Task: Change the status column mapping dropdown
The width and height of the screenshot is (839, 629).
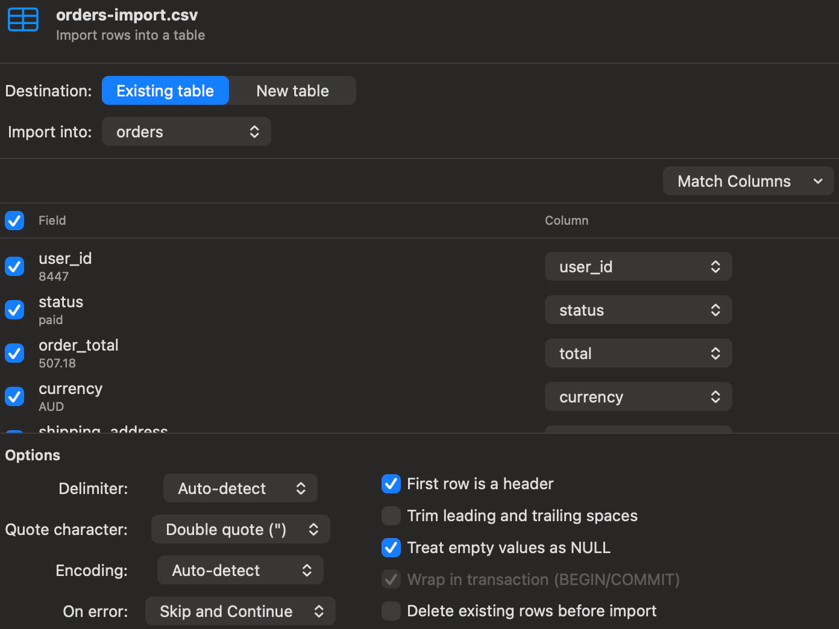Action: pos(638,310)
